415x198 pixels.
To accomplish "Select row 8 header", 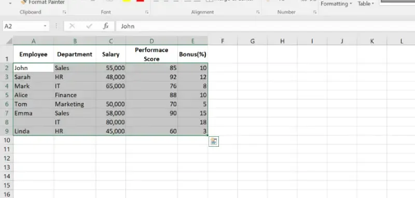I will (x=7, y=122).
